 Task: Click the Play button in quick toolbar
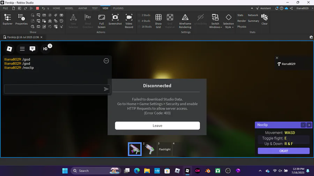pos(31,8)
